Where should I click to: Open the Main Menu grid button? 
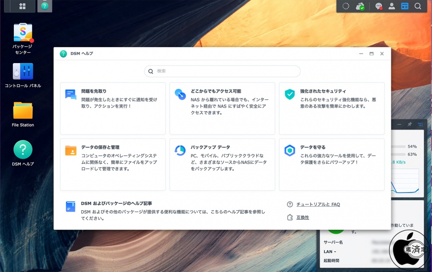click(22, 6)
